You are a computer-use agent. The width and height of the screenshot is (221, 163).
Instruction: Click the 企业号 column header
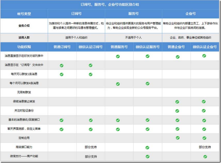pos(191,14)
